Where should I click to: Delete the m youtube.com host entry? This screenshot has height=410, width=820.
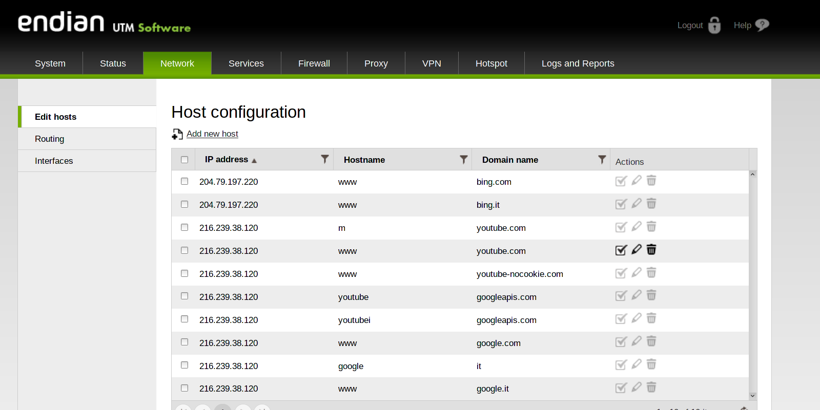click(x=651, y=226)
